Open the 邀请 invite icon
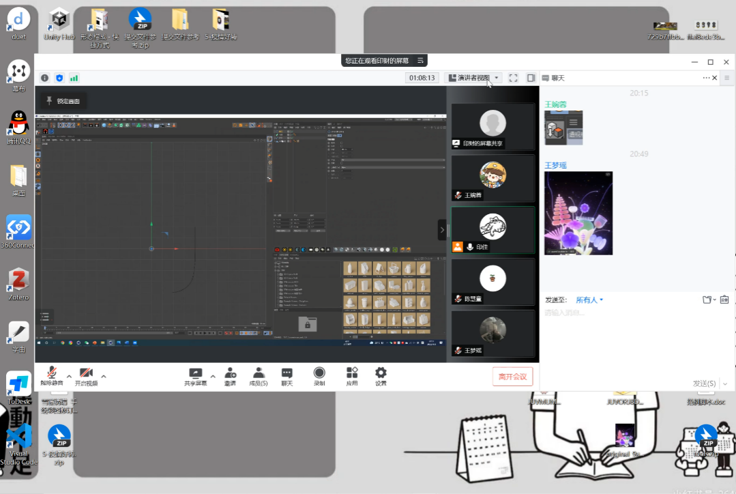Image resolution: width=736 pixels, height=494 pixels. tap(231, 375)
